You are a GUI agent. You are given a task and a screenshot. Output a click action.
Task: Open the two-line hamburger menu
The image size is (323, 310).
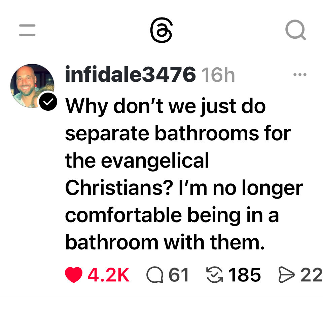pos(27,30)
